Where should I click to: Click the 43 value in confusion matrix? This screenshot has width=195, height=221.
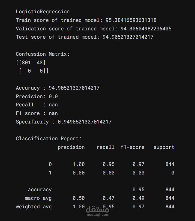(x=40, y=62)
